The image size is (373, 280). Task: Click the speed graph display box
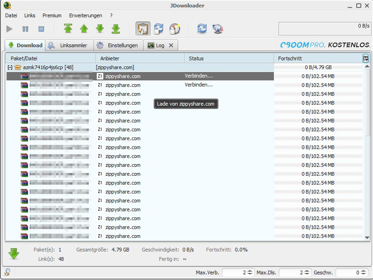click(324, 29)
